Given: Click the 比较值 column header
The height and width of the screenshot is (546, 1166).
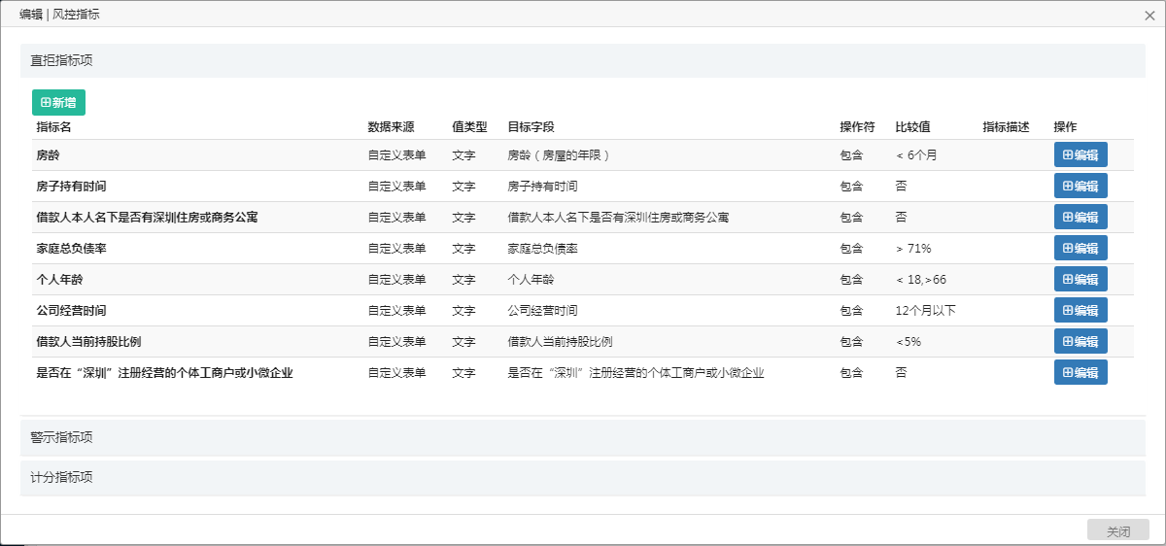Looking at the screenshot, I should click(x=912, y=127).
